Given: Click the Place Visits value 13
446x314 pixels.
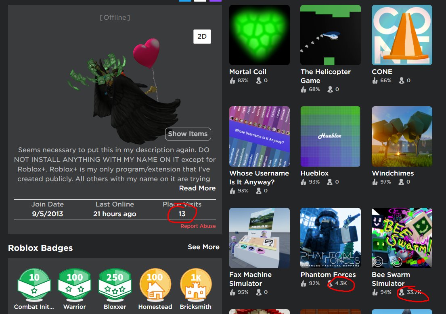Looking at the screenshot, I should [x=182, y=214].
